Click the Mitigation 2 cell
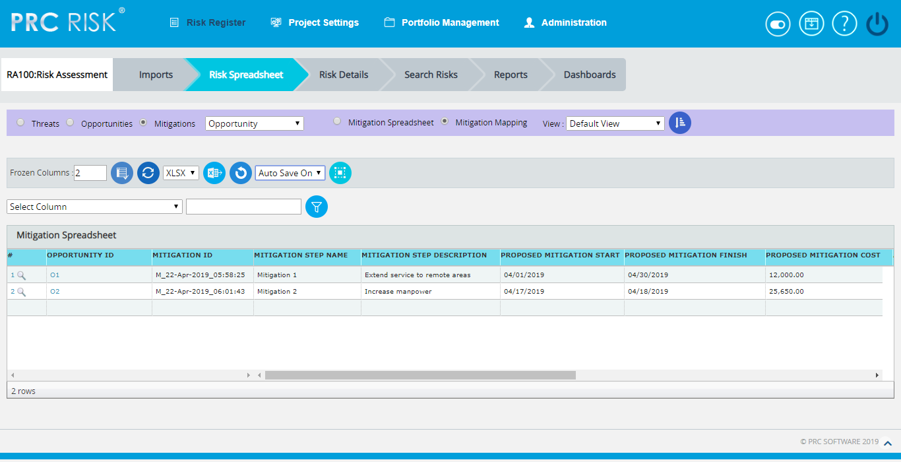 pos(307,292)
